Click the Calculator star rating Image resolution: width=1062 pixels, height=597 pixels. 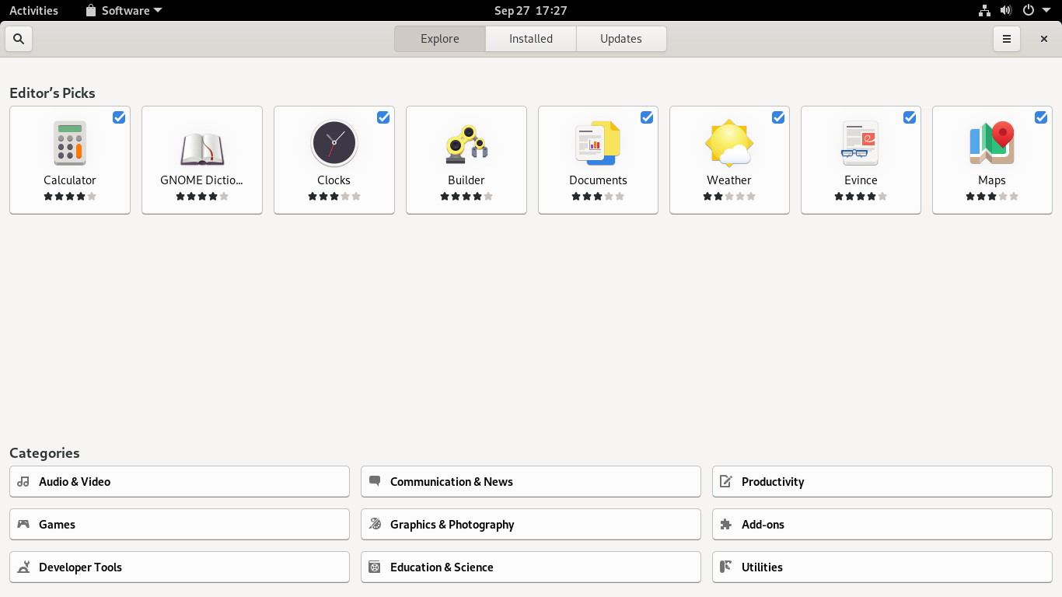[x=70, y=197]
